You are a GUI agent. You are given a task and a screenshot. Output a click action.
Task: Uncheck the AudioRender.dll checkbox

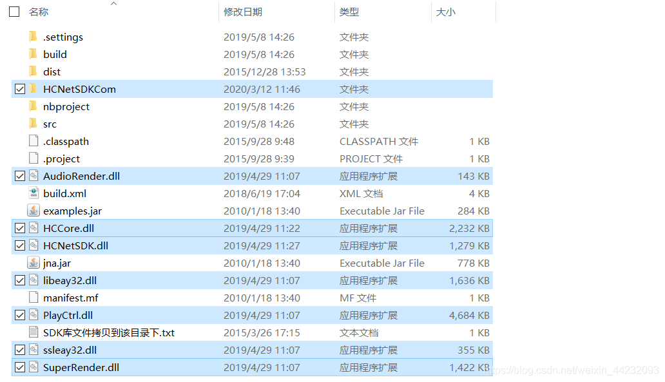[x=20, y=176]
